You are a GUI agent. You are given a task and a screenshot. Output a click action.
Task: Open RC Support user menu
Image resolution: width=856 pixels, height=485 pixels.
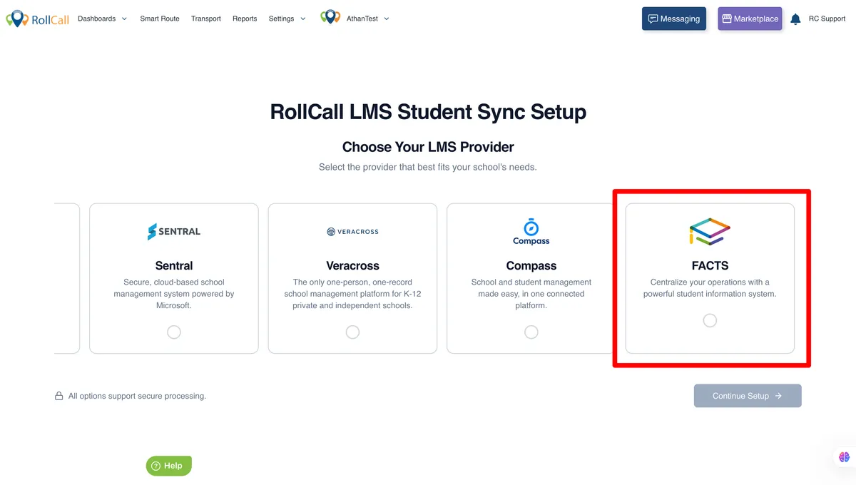point(827,19)
